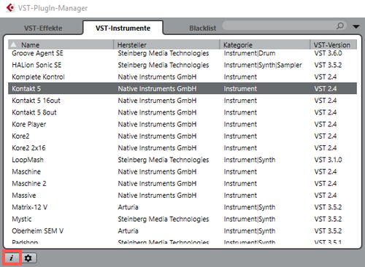Click Steinberg Media Technologies in Mystic row
Image resolution: width=365 pixels, height=267 pixels.
(164, 219)
